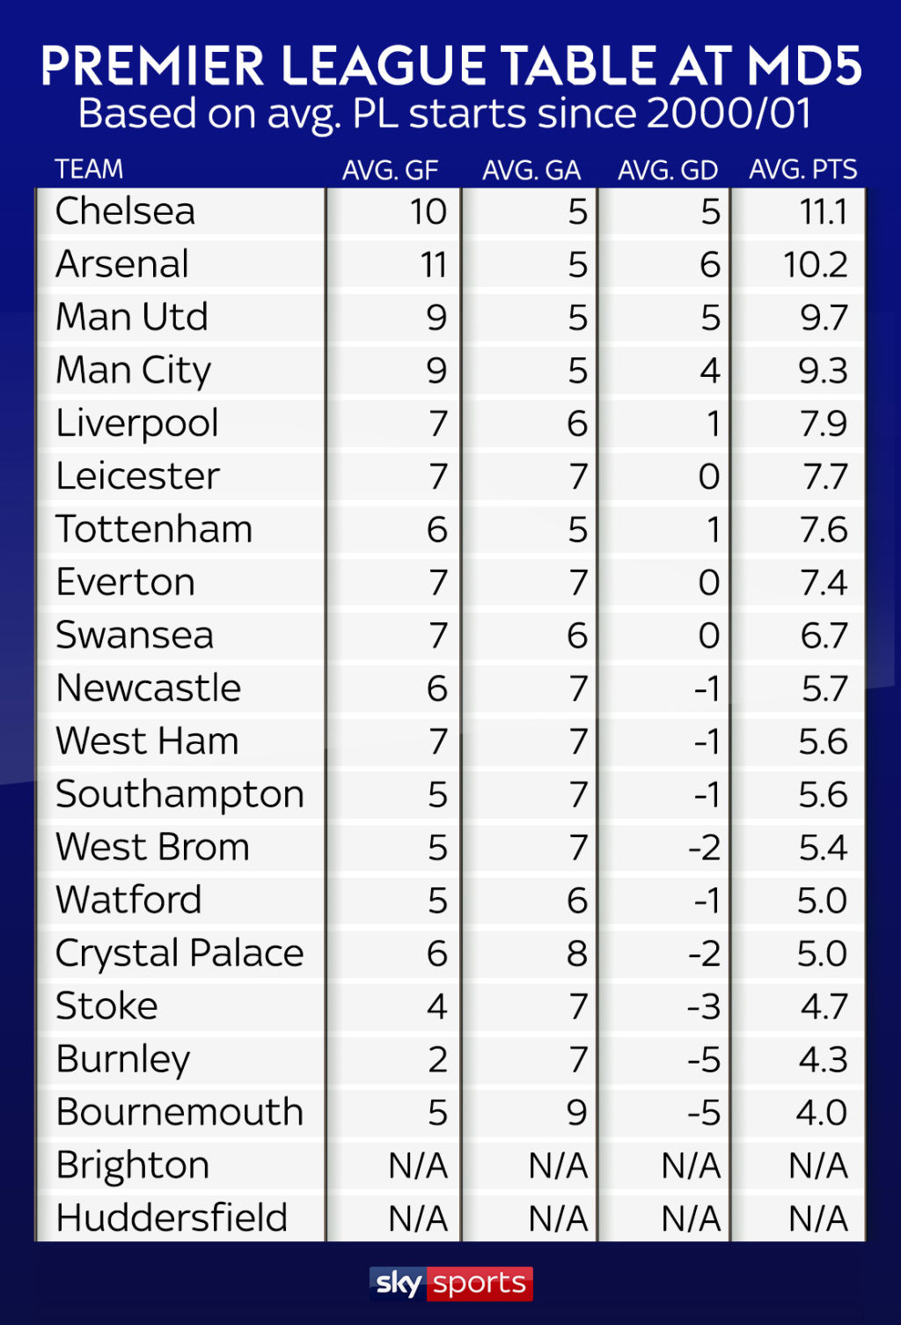Click the Sky Sports logo
This screenshot has width=901, height=1325.
coord(450,1283)
